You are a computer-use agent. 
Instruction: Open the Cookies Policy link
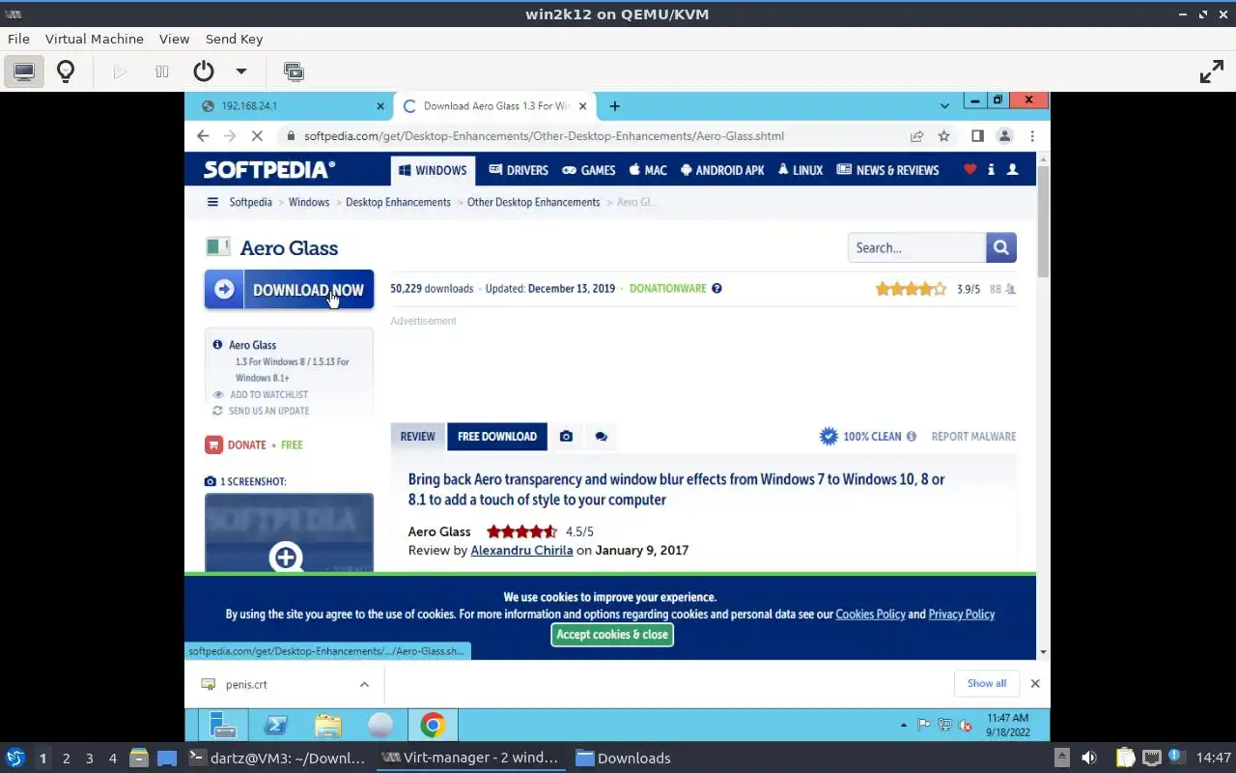[x=870, y=614]
